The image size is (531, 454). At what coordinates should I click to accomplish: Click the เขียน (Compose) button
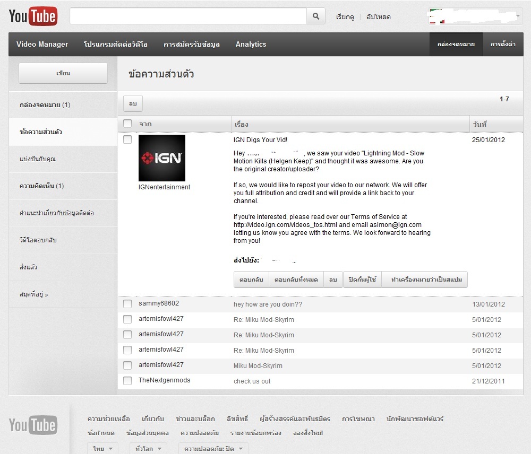63,73
